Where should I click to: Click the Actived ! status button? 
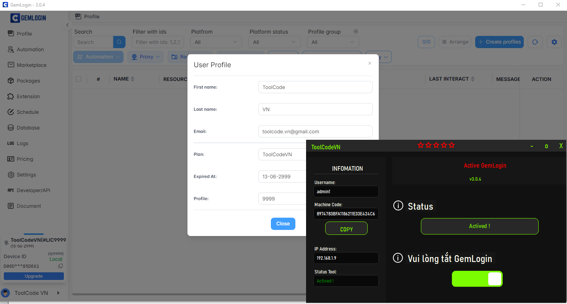479,226
